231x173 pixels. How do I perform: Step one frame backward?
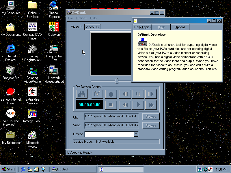(x=125, y=94)
